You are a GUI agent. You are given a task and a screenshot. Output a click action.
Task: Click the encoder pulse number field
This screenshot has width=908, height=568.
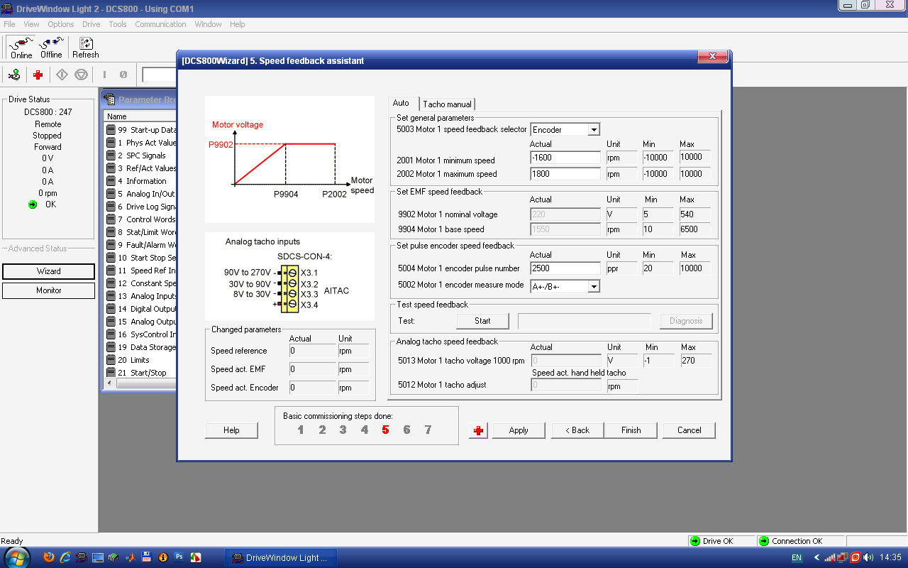point(565,268)
